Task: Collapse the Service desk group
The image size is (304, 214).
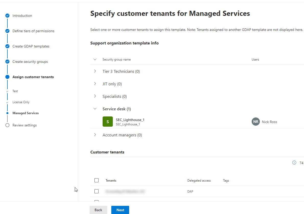Action: (x=95, y=109)
